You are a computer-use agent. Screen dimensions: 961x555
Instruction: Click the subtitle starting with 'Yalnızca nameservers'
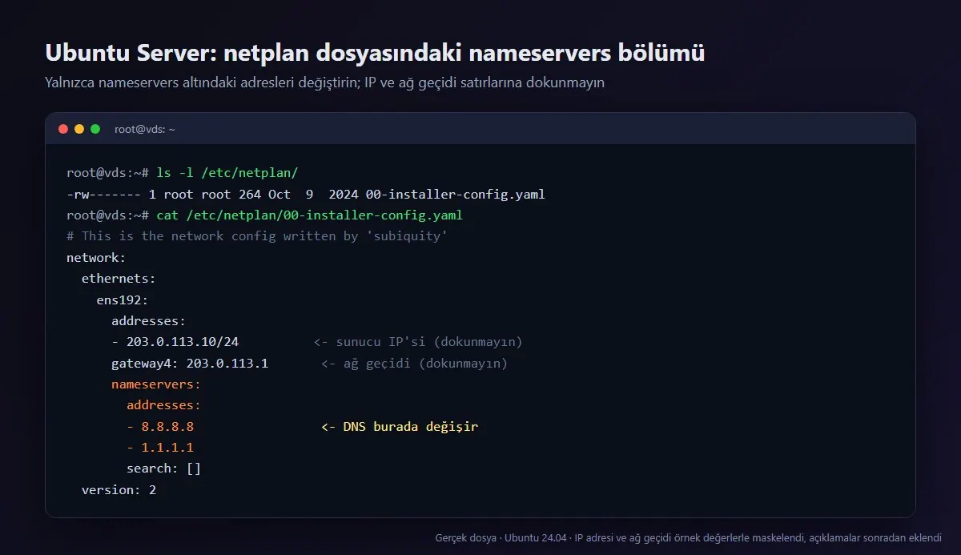(324, 82)
